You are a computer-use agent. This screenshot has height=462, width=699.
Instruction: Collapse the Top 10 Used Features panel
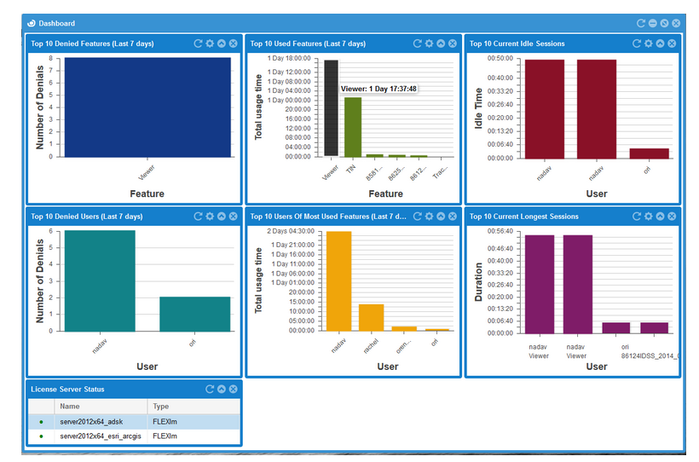tap(441, 43)
